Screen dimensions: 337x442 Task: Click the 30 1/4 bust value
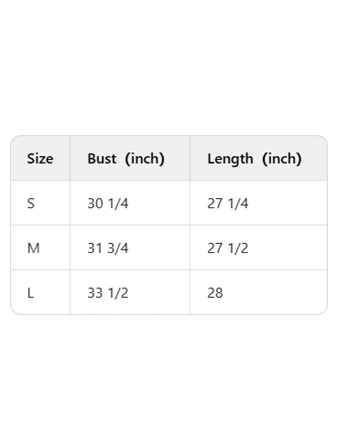point(107,204)
